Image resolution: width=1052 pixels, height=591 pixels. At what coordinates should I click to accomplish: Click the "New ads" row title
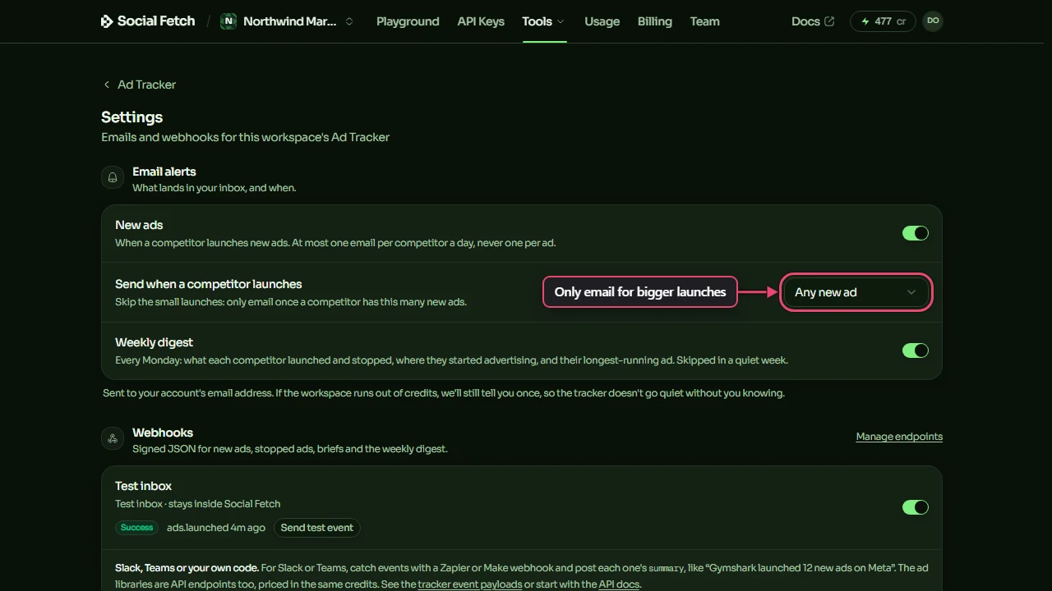point(140,225)
